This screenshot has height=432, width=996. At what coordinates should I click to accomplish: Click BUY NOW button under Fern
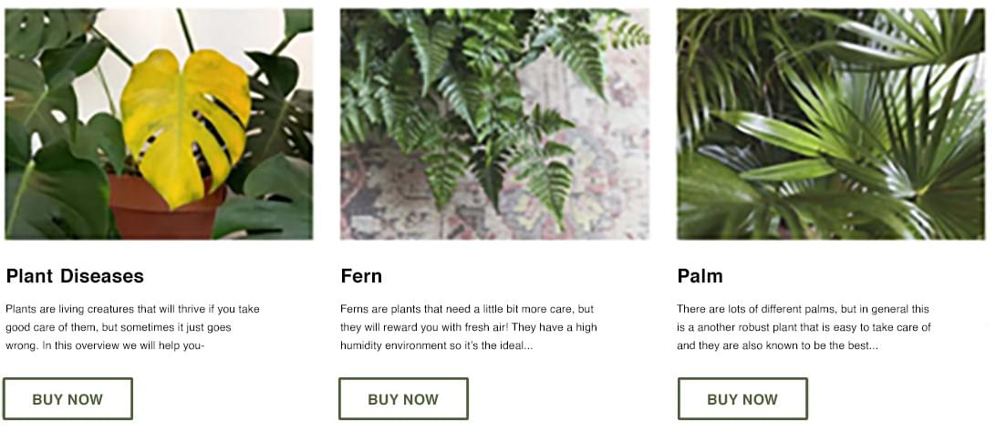point(403,399)
